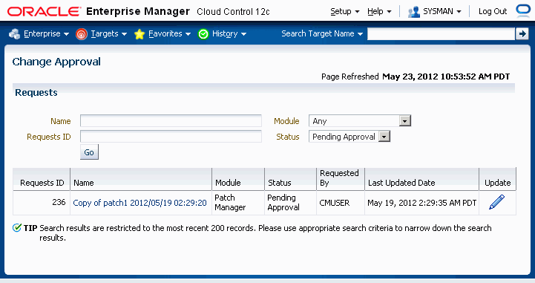The width and height of the screenshot is (535, 283).
Task: Open the History menu
Action: (229, 33)
